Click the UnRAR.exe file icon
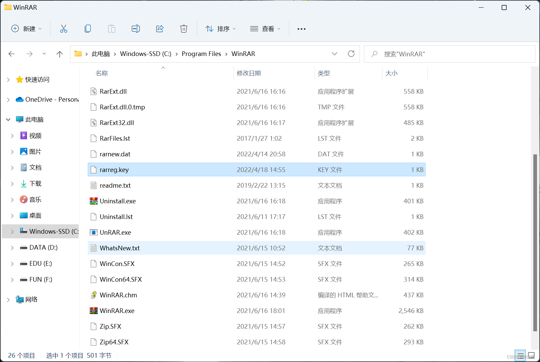This screenshot has width=540, height=362. [94, 232]
